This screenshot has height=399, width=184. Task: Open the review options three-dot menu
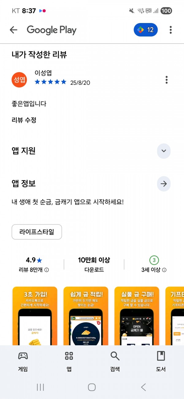tap(167, 79)
